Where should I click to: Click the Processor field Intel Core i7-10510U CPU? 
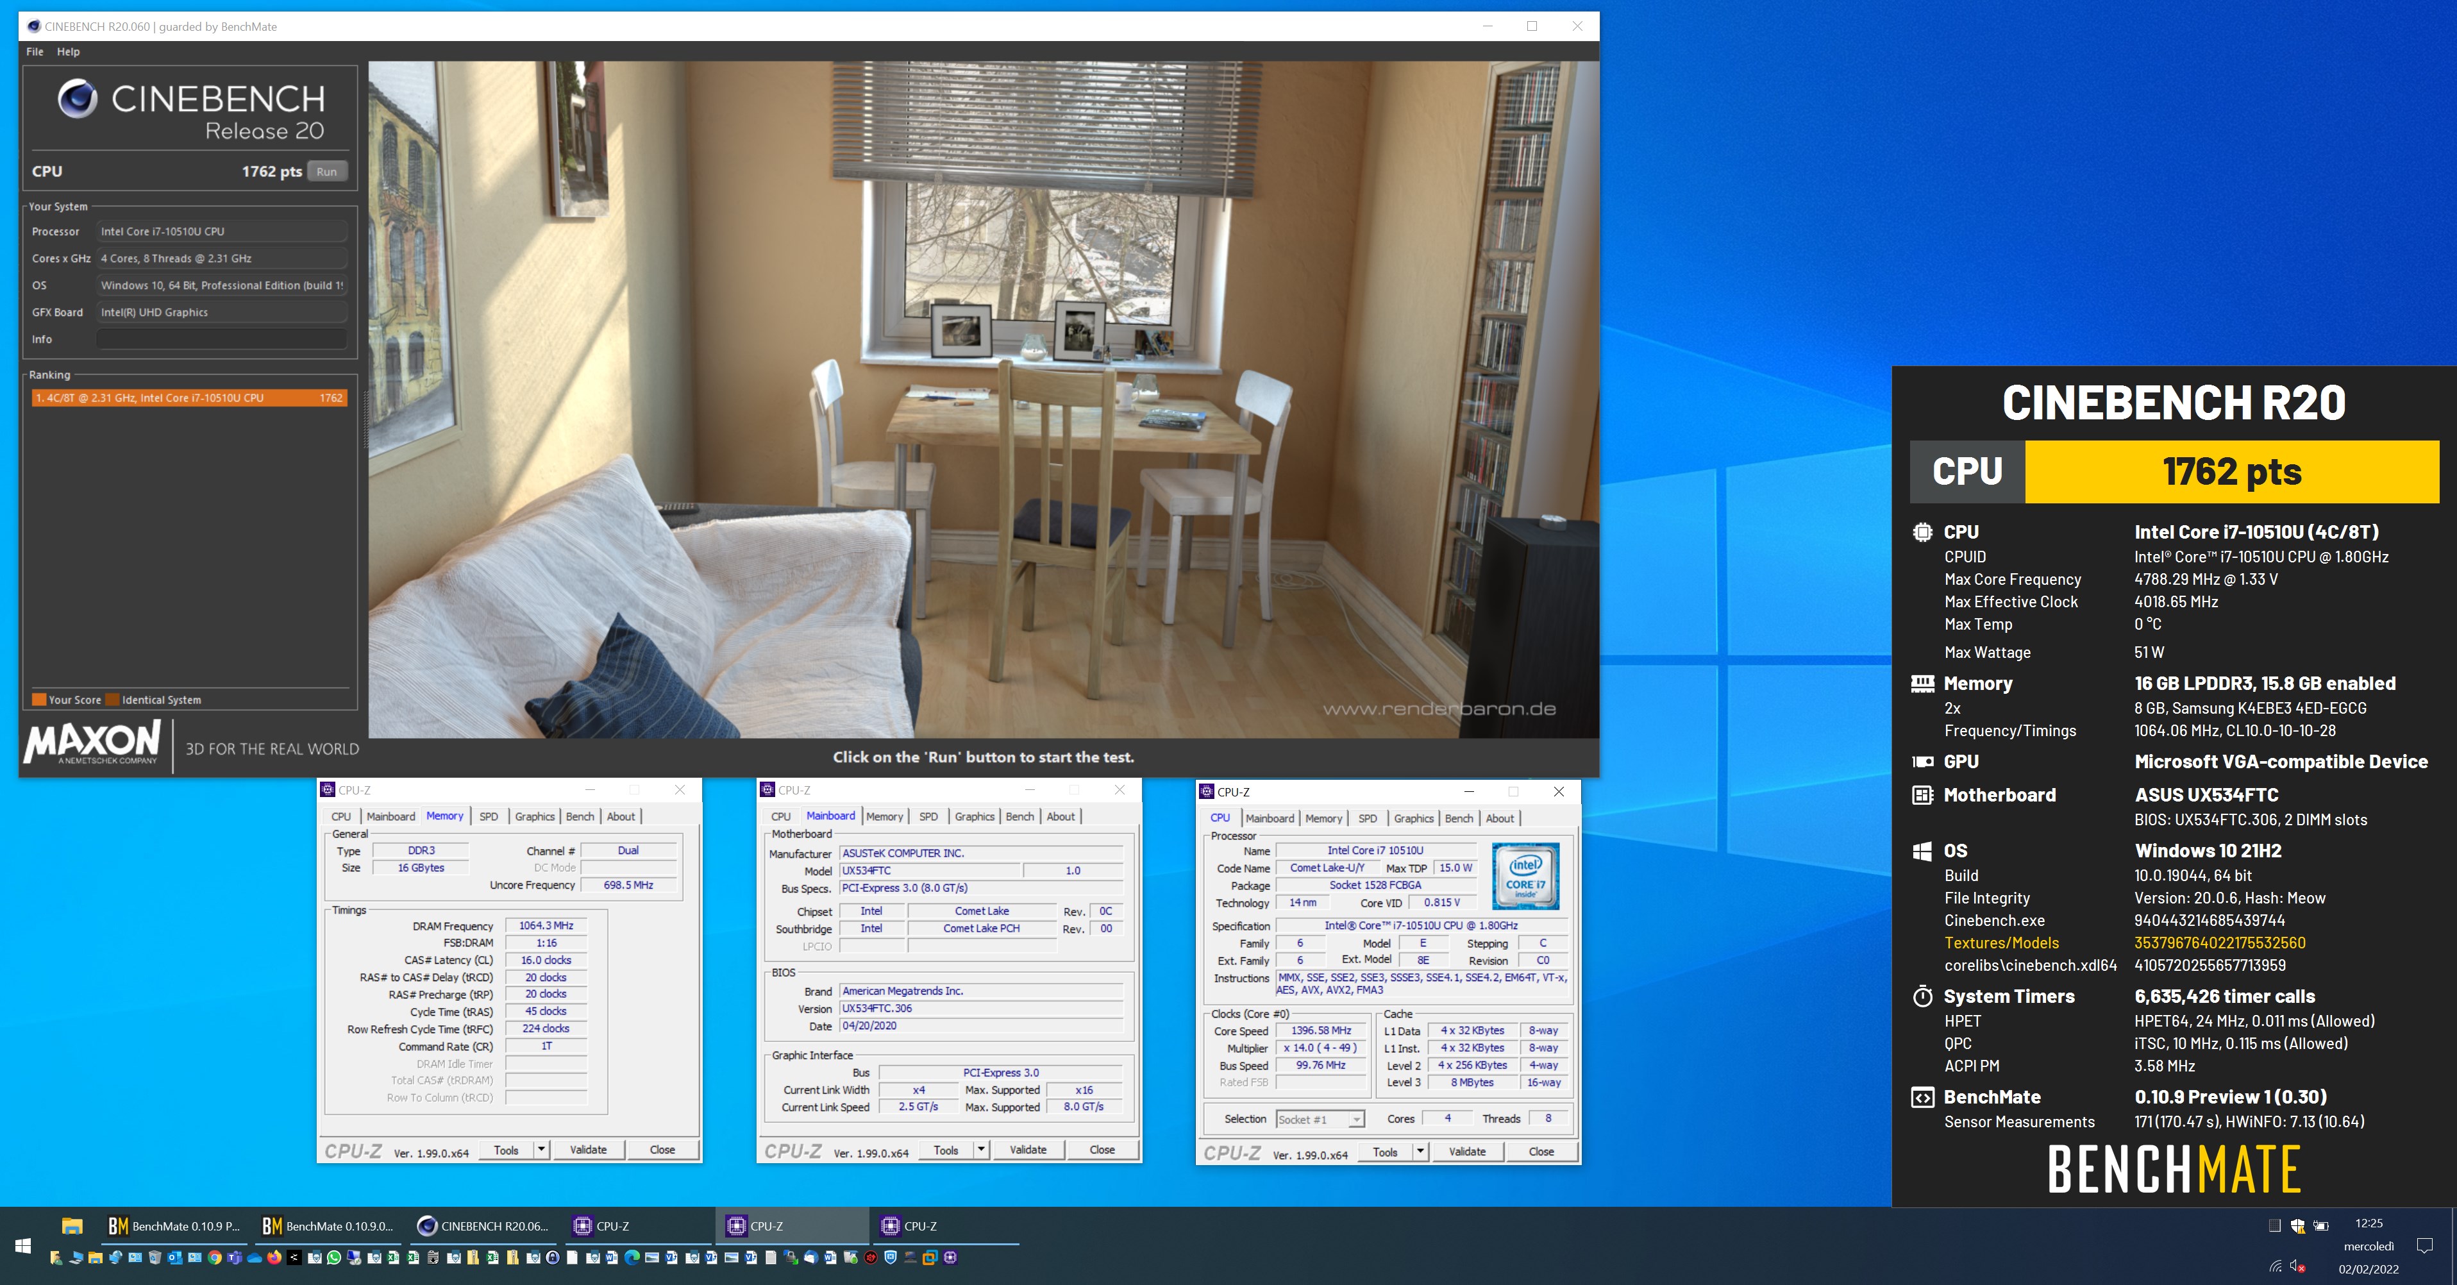(221, 231)
